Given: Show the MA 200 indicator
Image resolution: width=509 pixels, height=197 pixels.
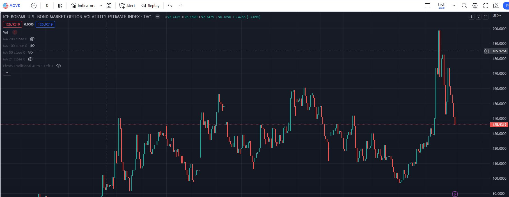Looking at the screenshot, I should [32, 39].
